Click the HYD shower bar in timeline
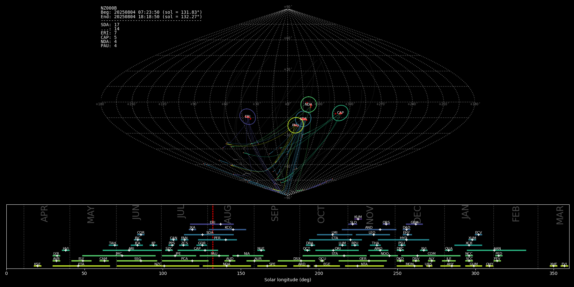The image size is (574, 287). click(x=403, y=240)
